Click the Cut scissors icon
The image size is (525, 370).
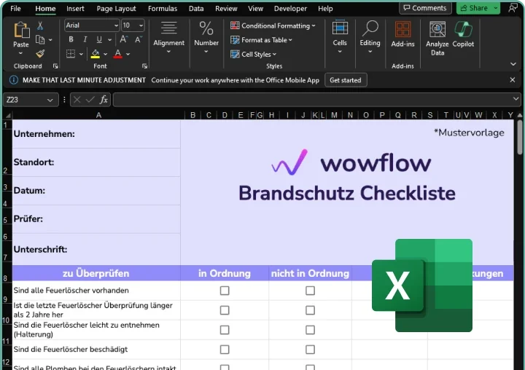coord(40,25)
